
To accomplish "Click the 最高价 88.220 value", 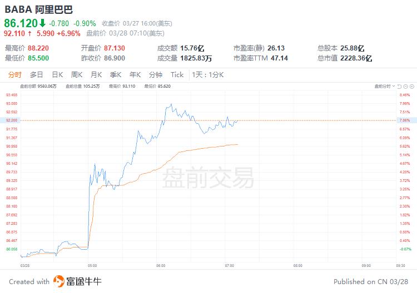I will (38, 48).
